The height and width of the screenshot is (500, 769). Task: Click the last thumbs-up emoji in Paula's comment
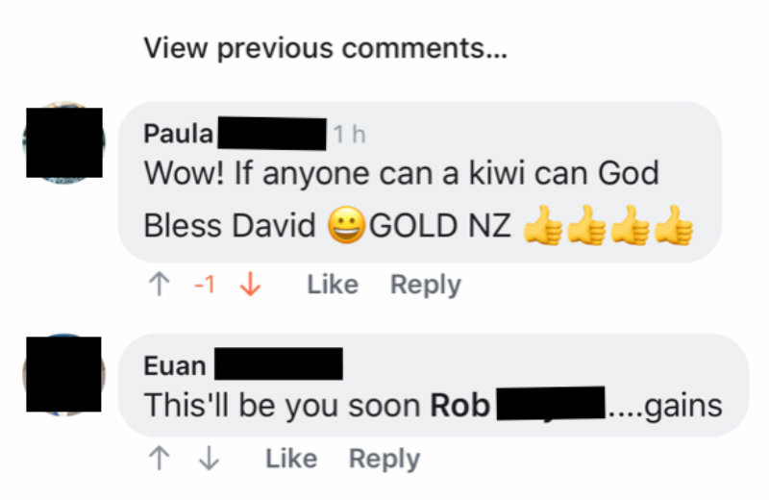pos(674,225)
